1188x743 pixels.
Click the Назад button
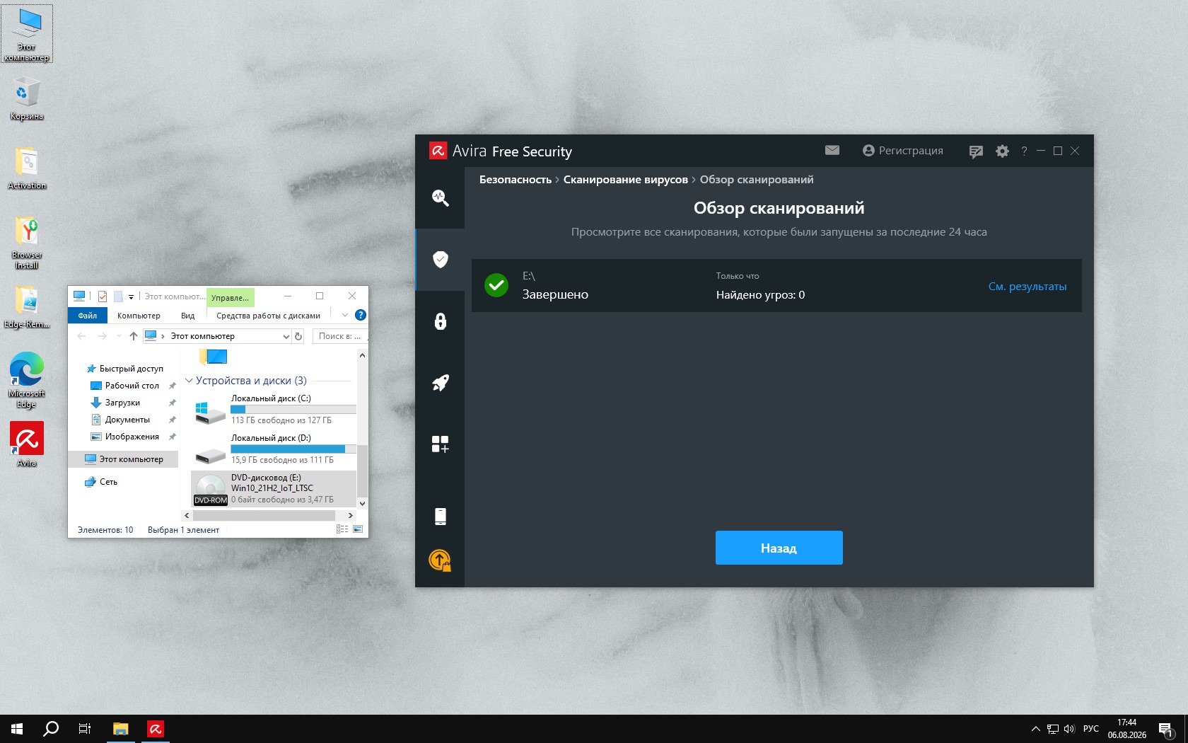(x=779, y=548)
